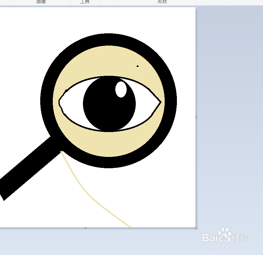Click the canvas bottom-edge middle resize handle
Image resolution: width=263 pixels, height=255 pixels.
(x=85, y=228)
